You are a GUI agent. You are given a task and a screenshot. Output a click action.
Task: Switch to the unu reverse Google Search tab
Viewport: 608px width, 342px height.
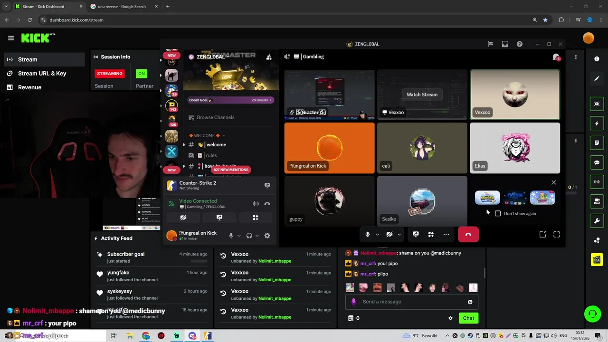[x=122, y=7]
